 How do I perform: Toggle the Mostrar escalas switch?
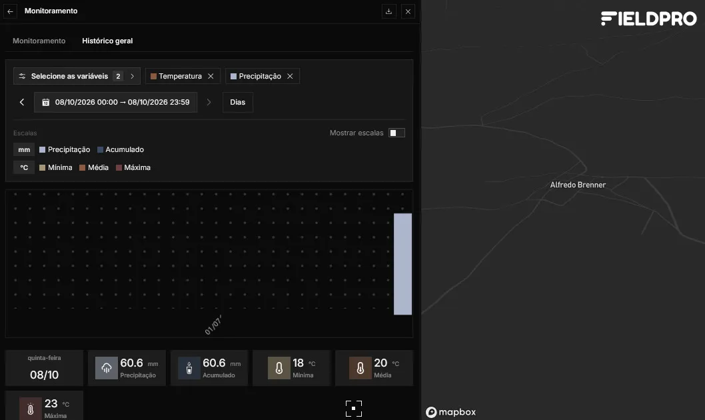click(396, 133)
